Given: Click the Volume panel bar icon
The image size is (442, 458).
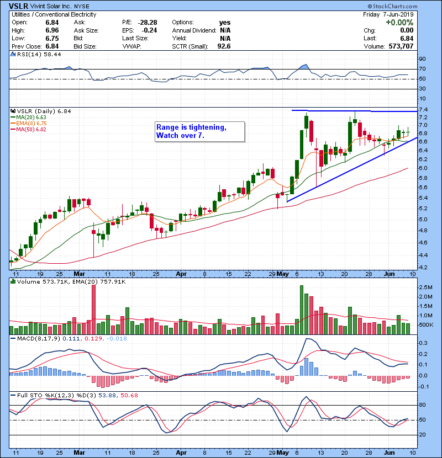Looking at the screenshot, I should (13, 281).
